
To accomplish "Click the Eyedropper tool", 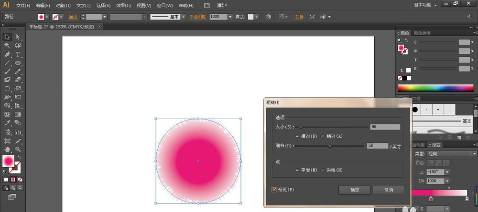I will coord(8,123).
